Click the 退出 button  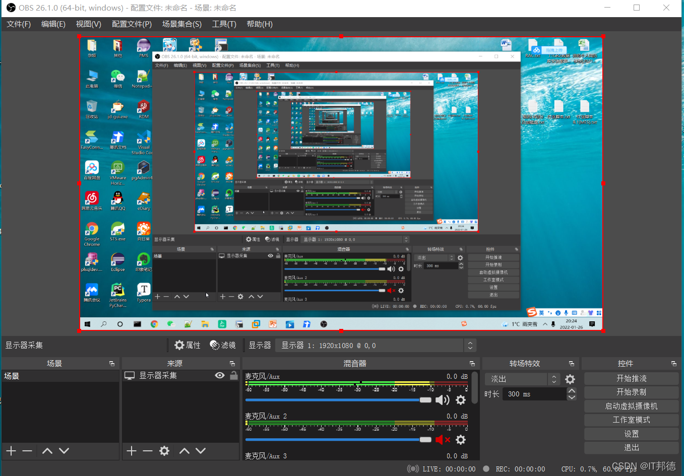point(631,447)
